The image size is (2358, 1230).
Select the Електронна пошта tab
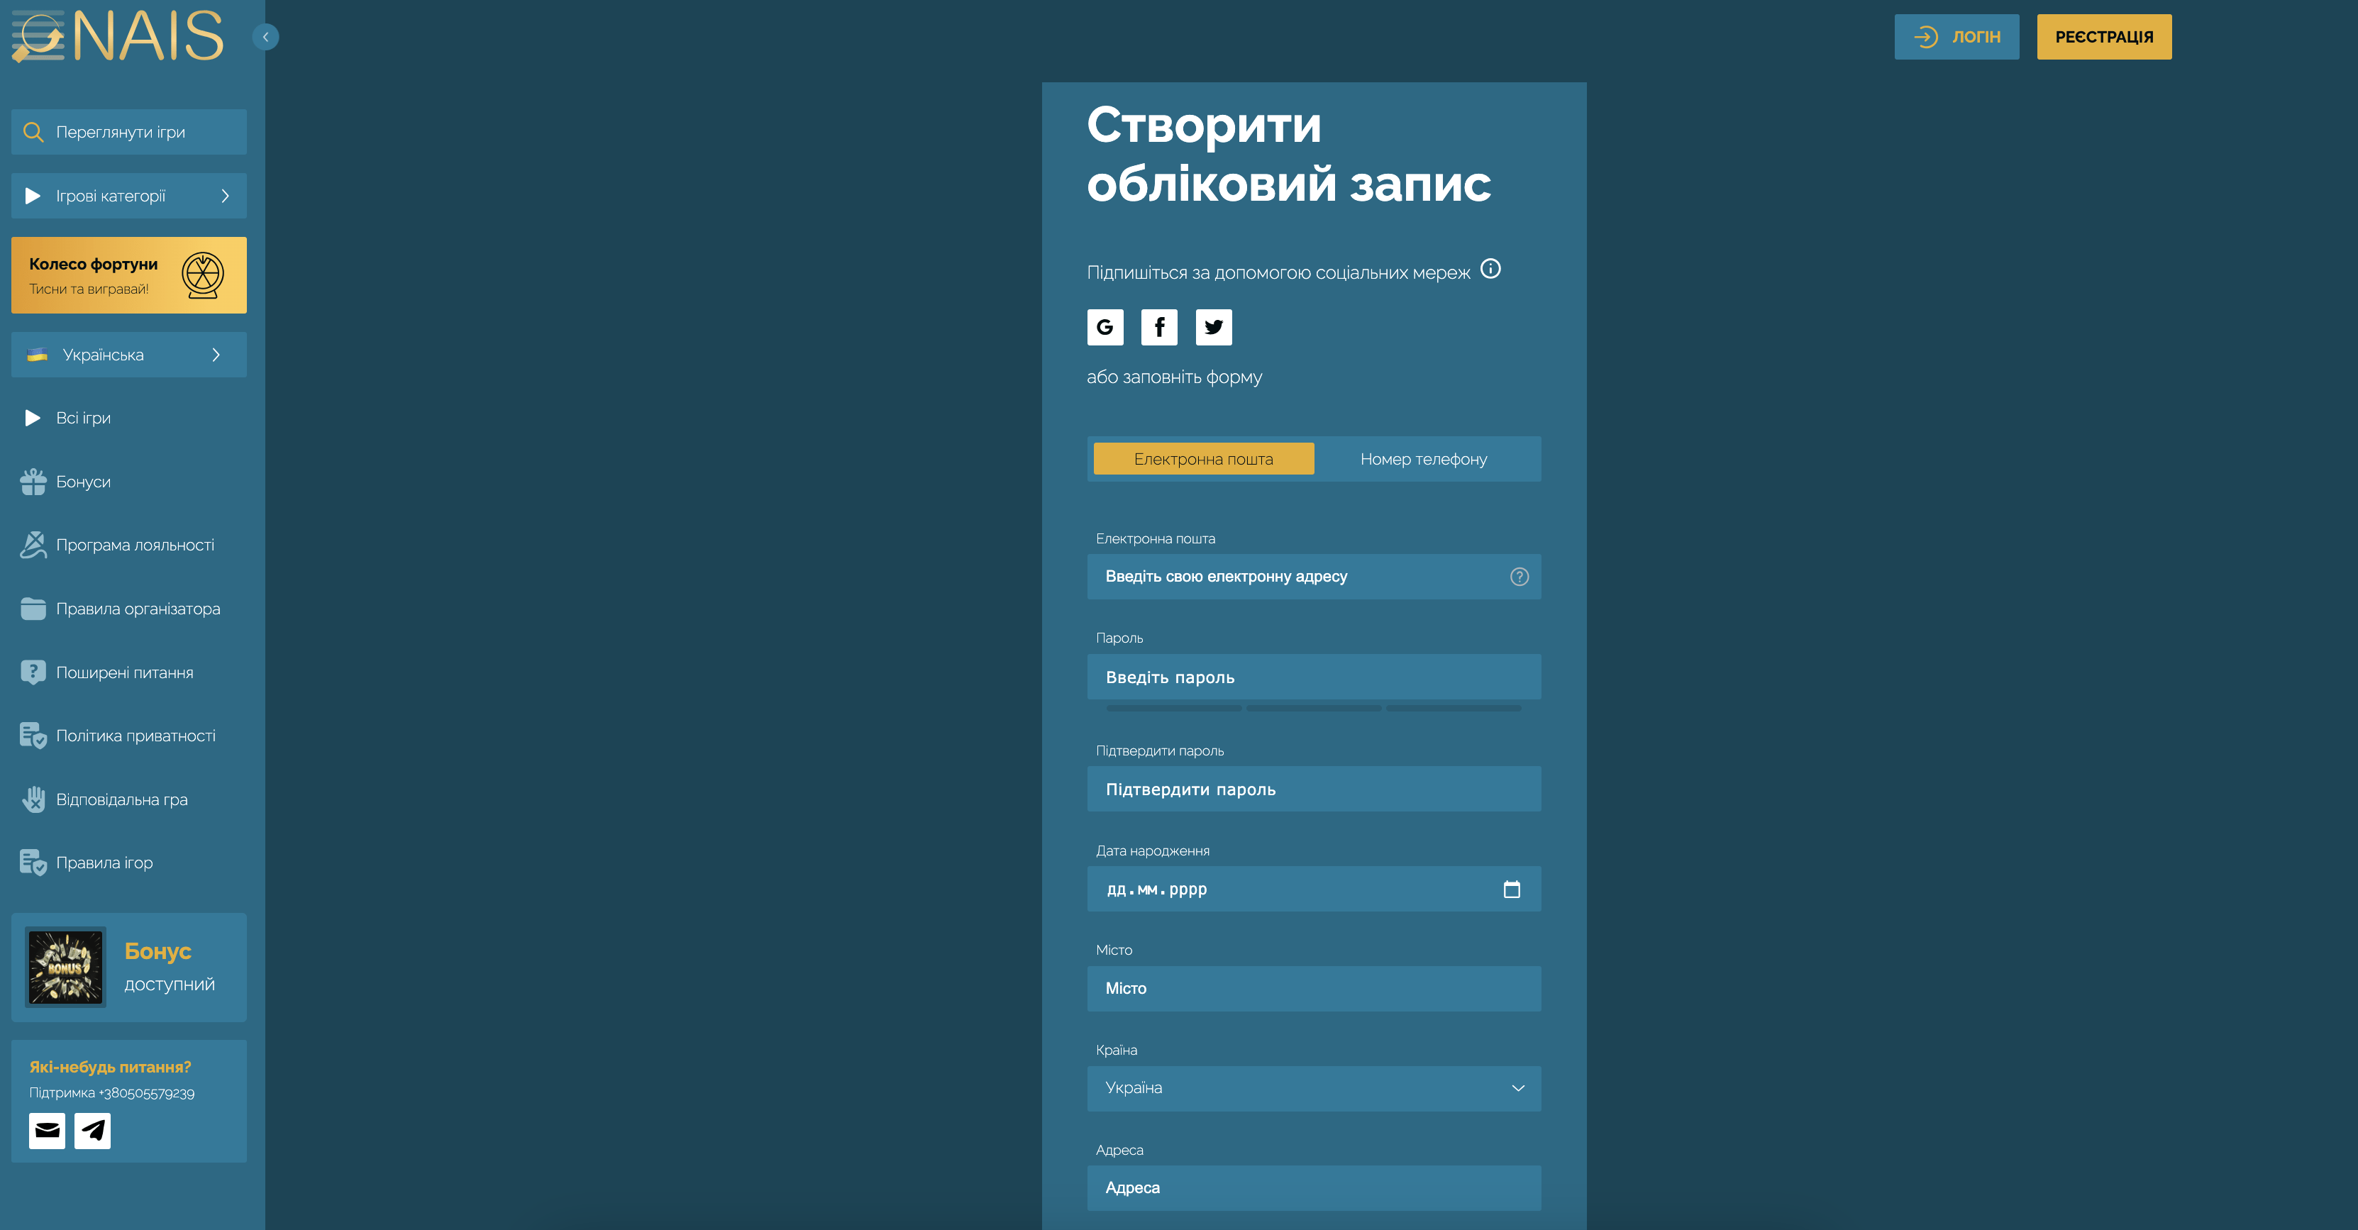coord(1204,460)
